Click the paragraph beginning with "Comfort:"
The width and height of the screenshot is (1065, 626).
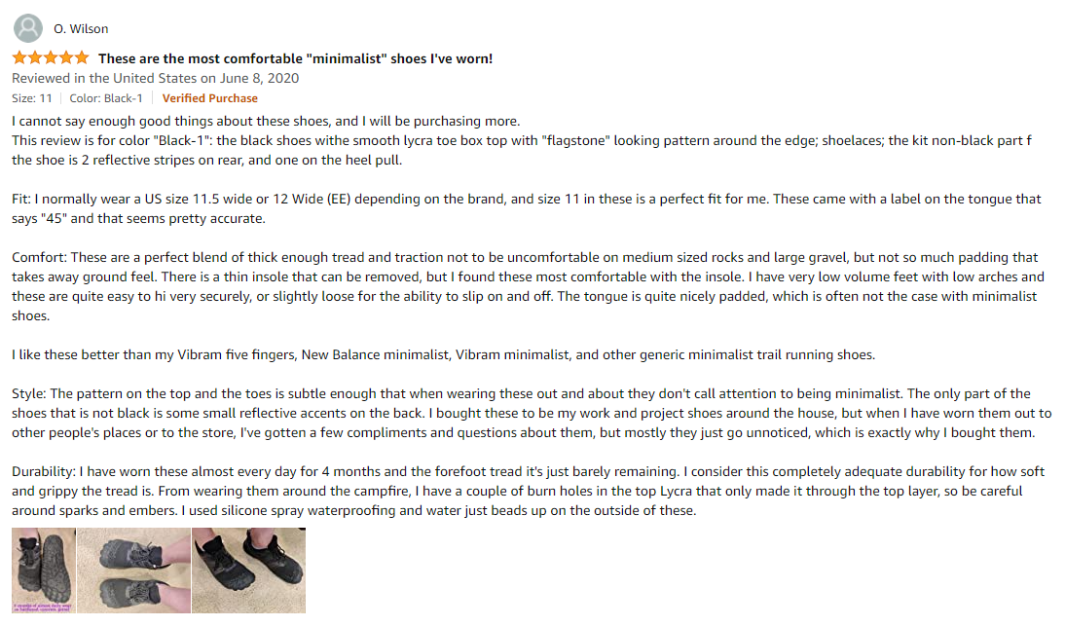[x=526, y=286]
